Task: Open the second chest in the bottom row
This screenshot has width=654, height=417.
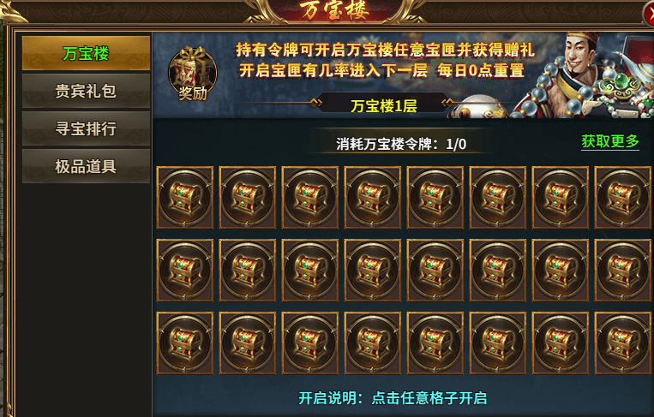Action: pos(248,343)
